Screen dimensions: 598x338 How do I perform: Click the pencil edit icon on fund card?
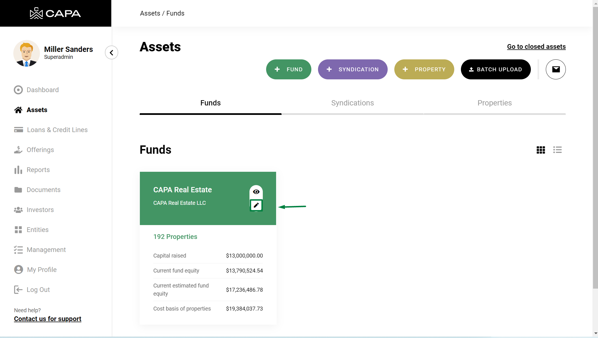pos(256,205)
